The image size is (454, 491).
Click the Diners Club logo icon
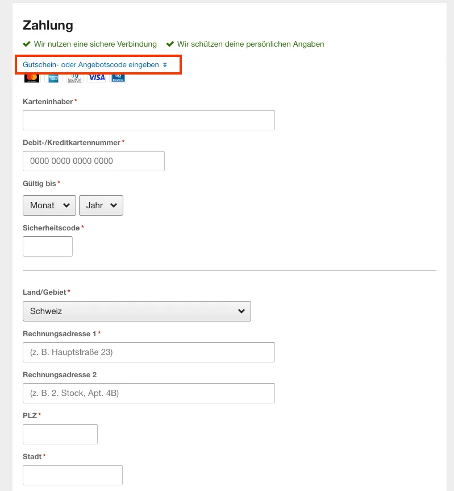tap(75, 78)
